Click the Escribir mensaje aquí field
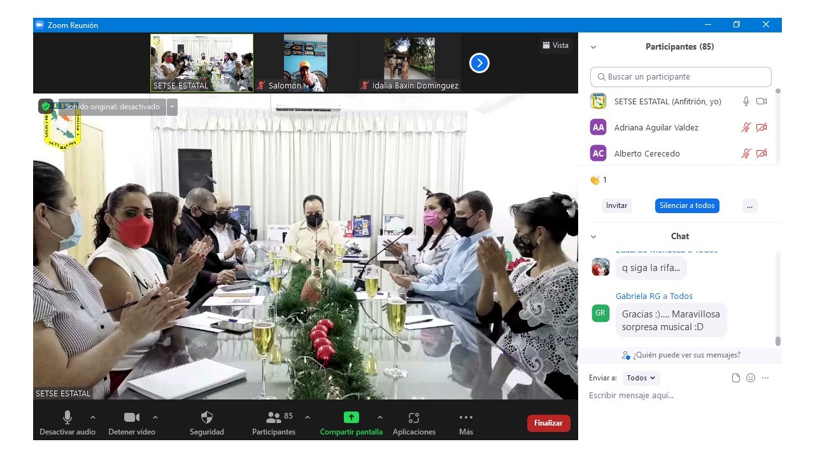Screen dimensions: 815x458 point(680,396)
